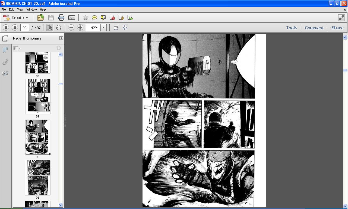Activate the Hand pan tool
The image size is (348, 209).
(x=59, y=28)
